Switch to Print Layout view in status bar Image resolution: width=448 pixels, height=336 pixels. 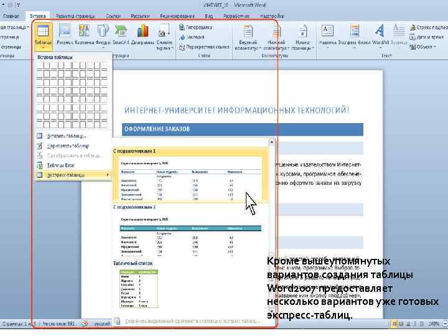click(394, 324)
